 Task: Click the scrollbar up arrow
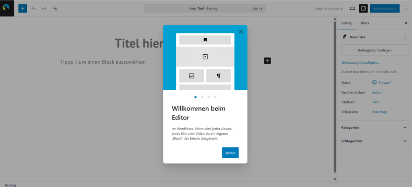click(335, 19)
